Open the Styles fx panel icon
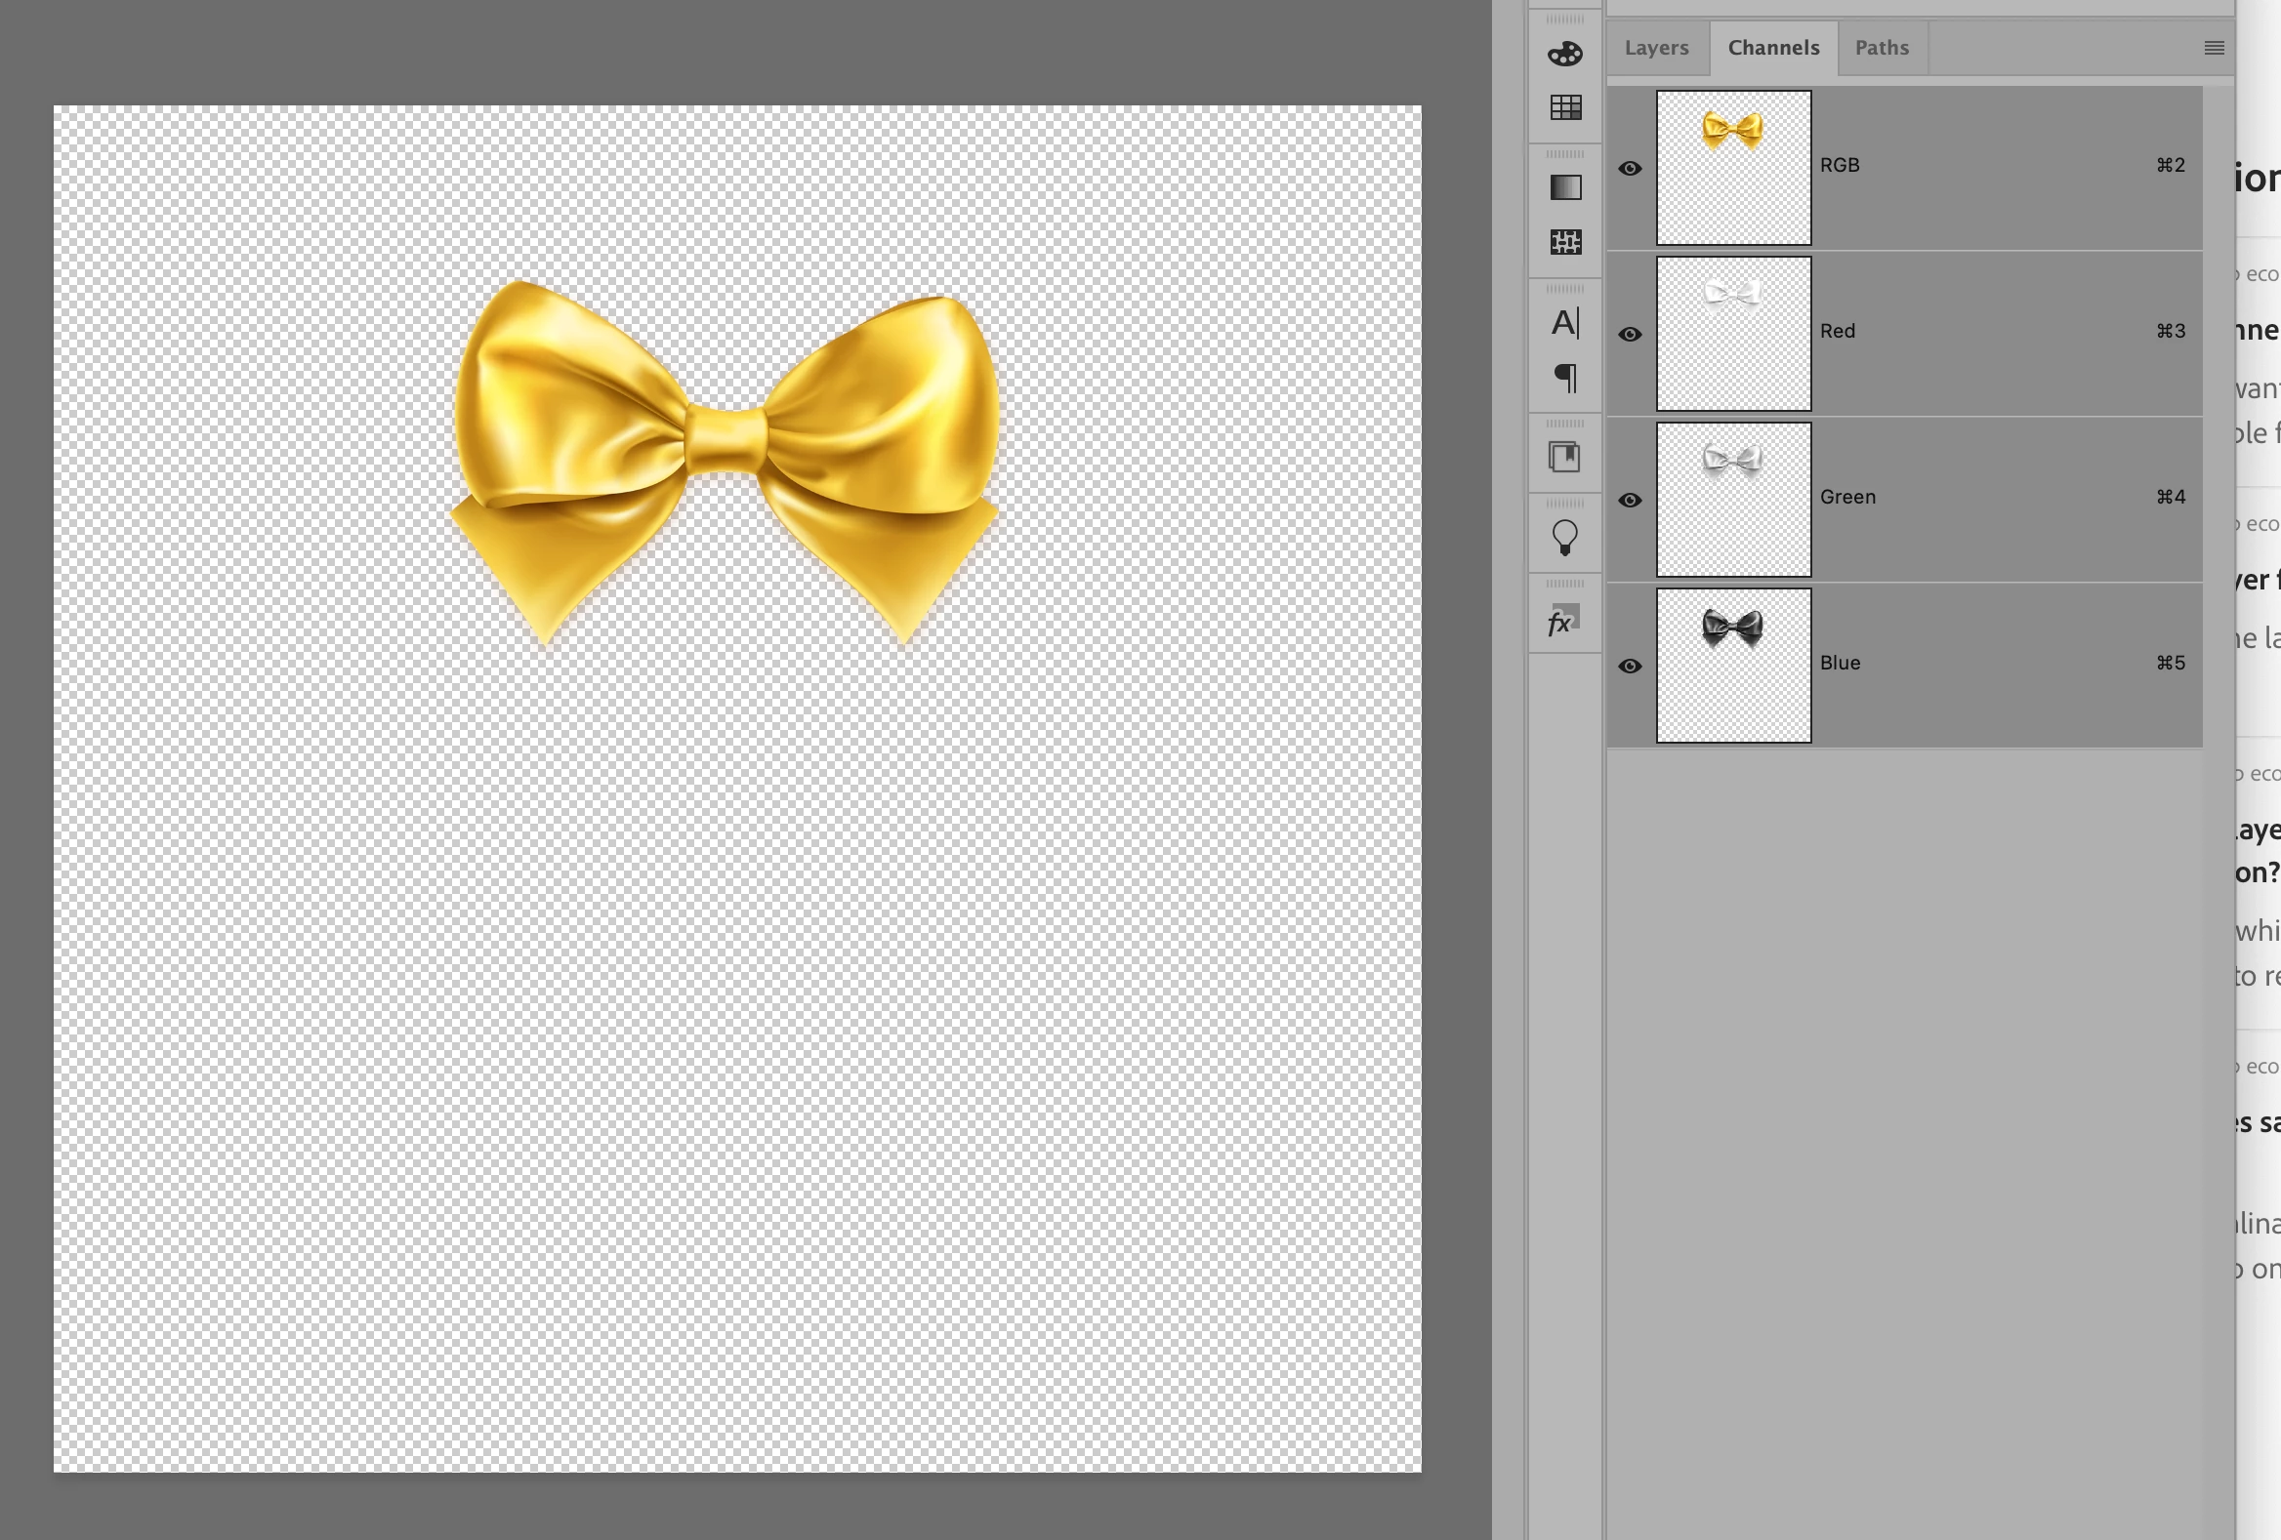Image resolution: width=2281 pixels, height=1540 pixels. pos(1562,621)
